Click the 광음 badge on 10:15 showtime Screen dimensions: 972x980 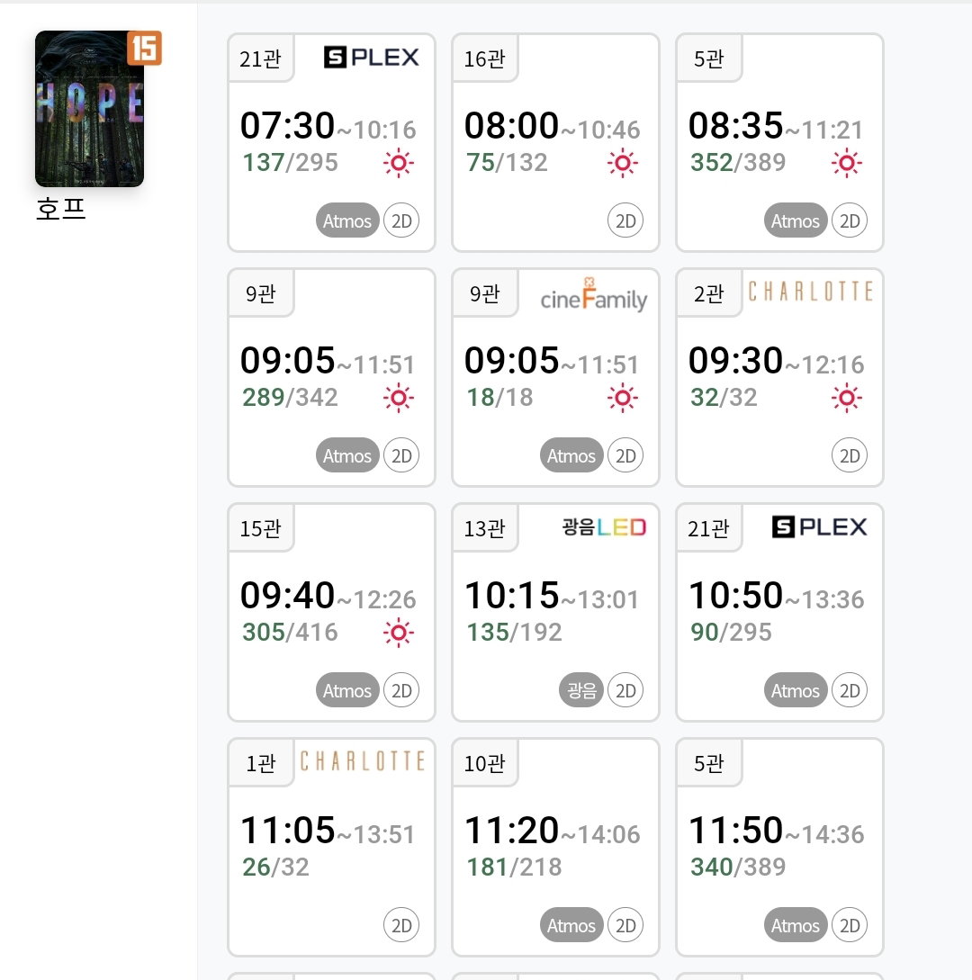coord(581,690)
